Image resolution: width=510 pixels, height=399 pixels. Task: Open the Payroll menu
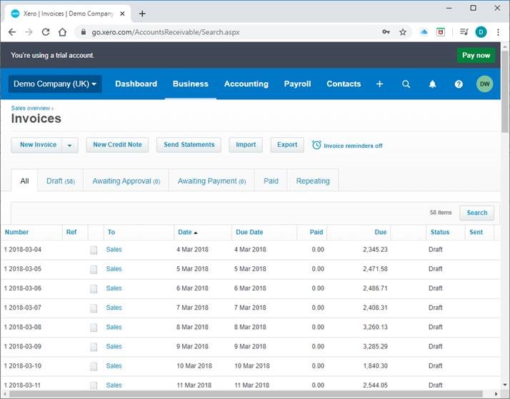pos(297,84)
